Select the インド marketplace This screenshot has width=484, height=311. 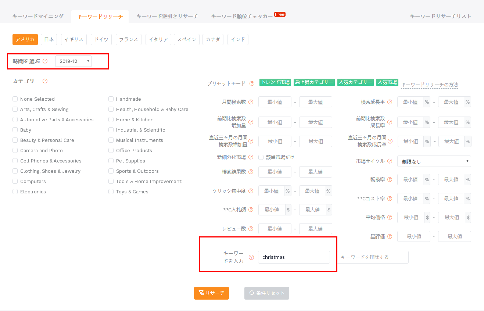(238, 39)
